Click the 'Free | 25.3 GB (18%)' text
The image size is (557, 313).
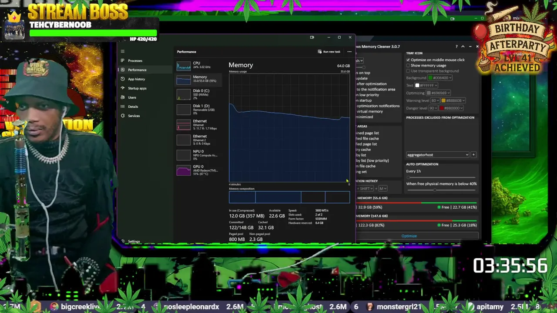pos(459,225)
